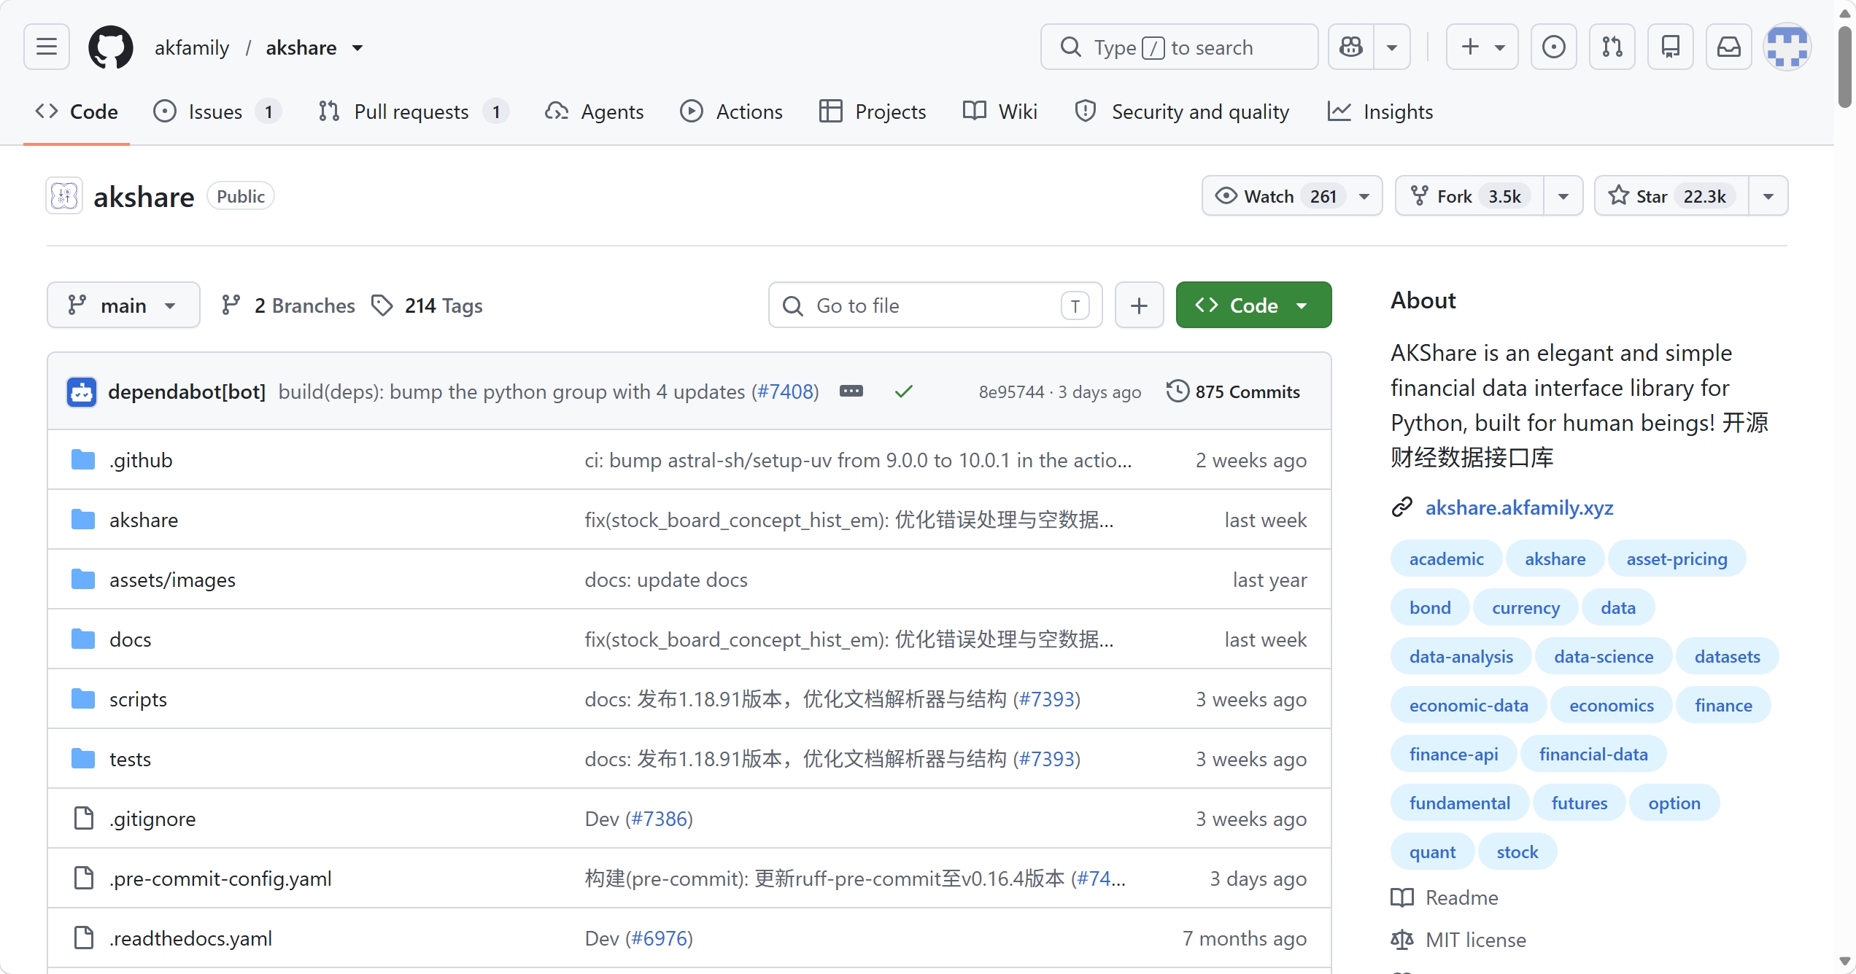Click the Go to file input
1856x974 pixels.
(x=935, y=305)
